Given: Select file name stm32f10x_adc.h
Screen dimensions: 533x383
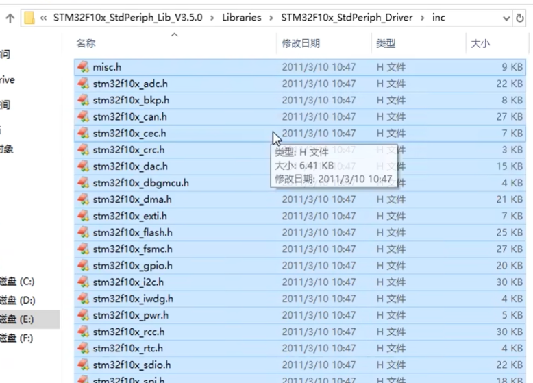Looking at the screenshot, I should tap(130, 84).
